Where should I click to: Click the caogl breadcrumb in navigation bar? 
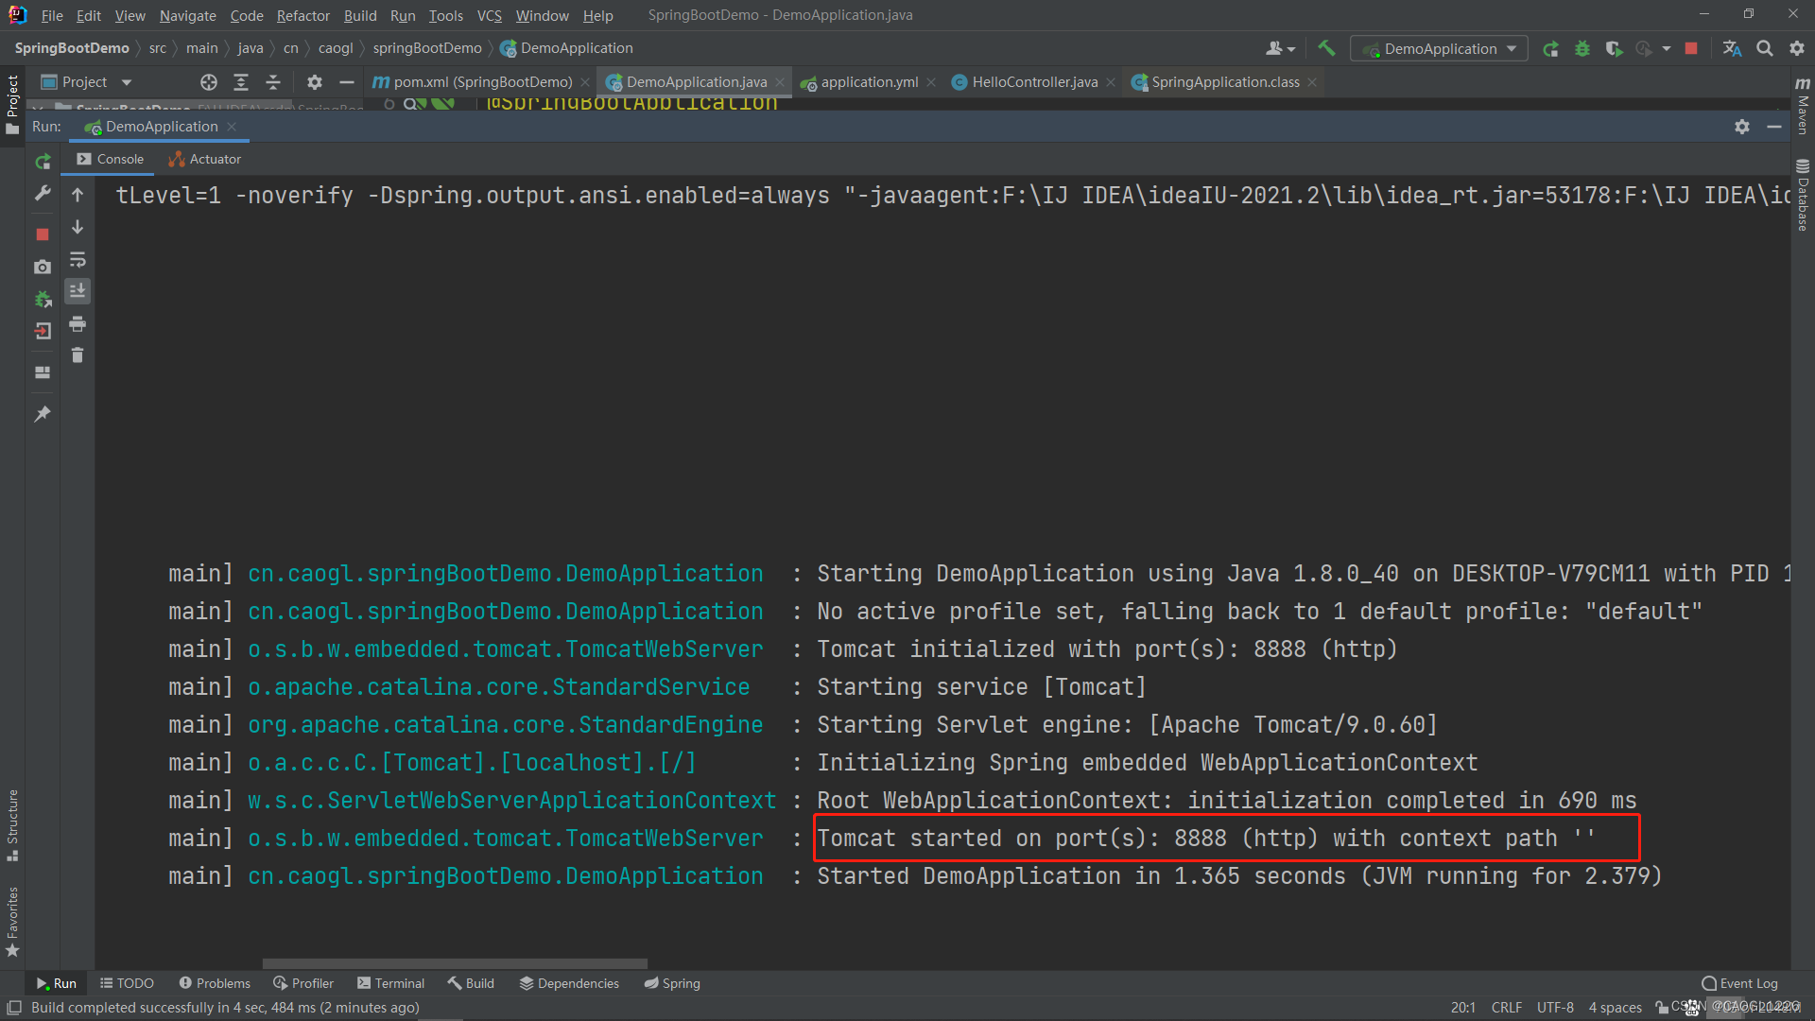coord(336,48)
